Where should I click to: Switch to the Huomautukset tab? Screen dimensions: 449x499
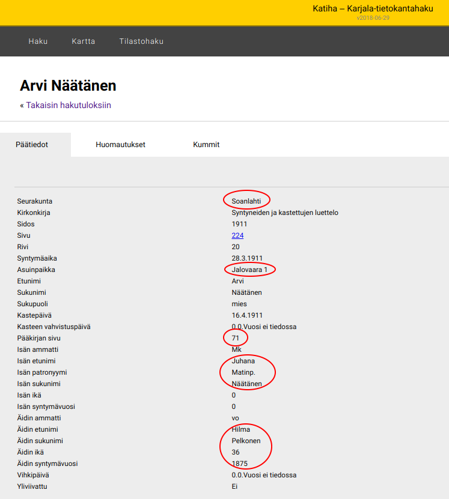point(120,145)
